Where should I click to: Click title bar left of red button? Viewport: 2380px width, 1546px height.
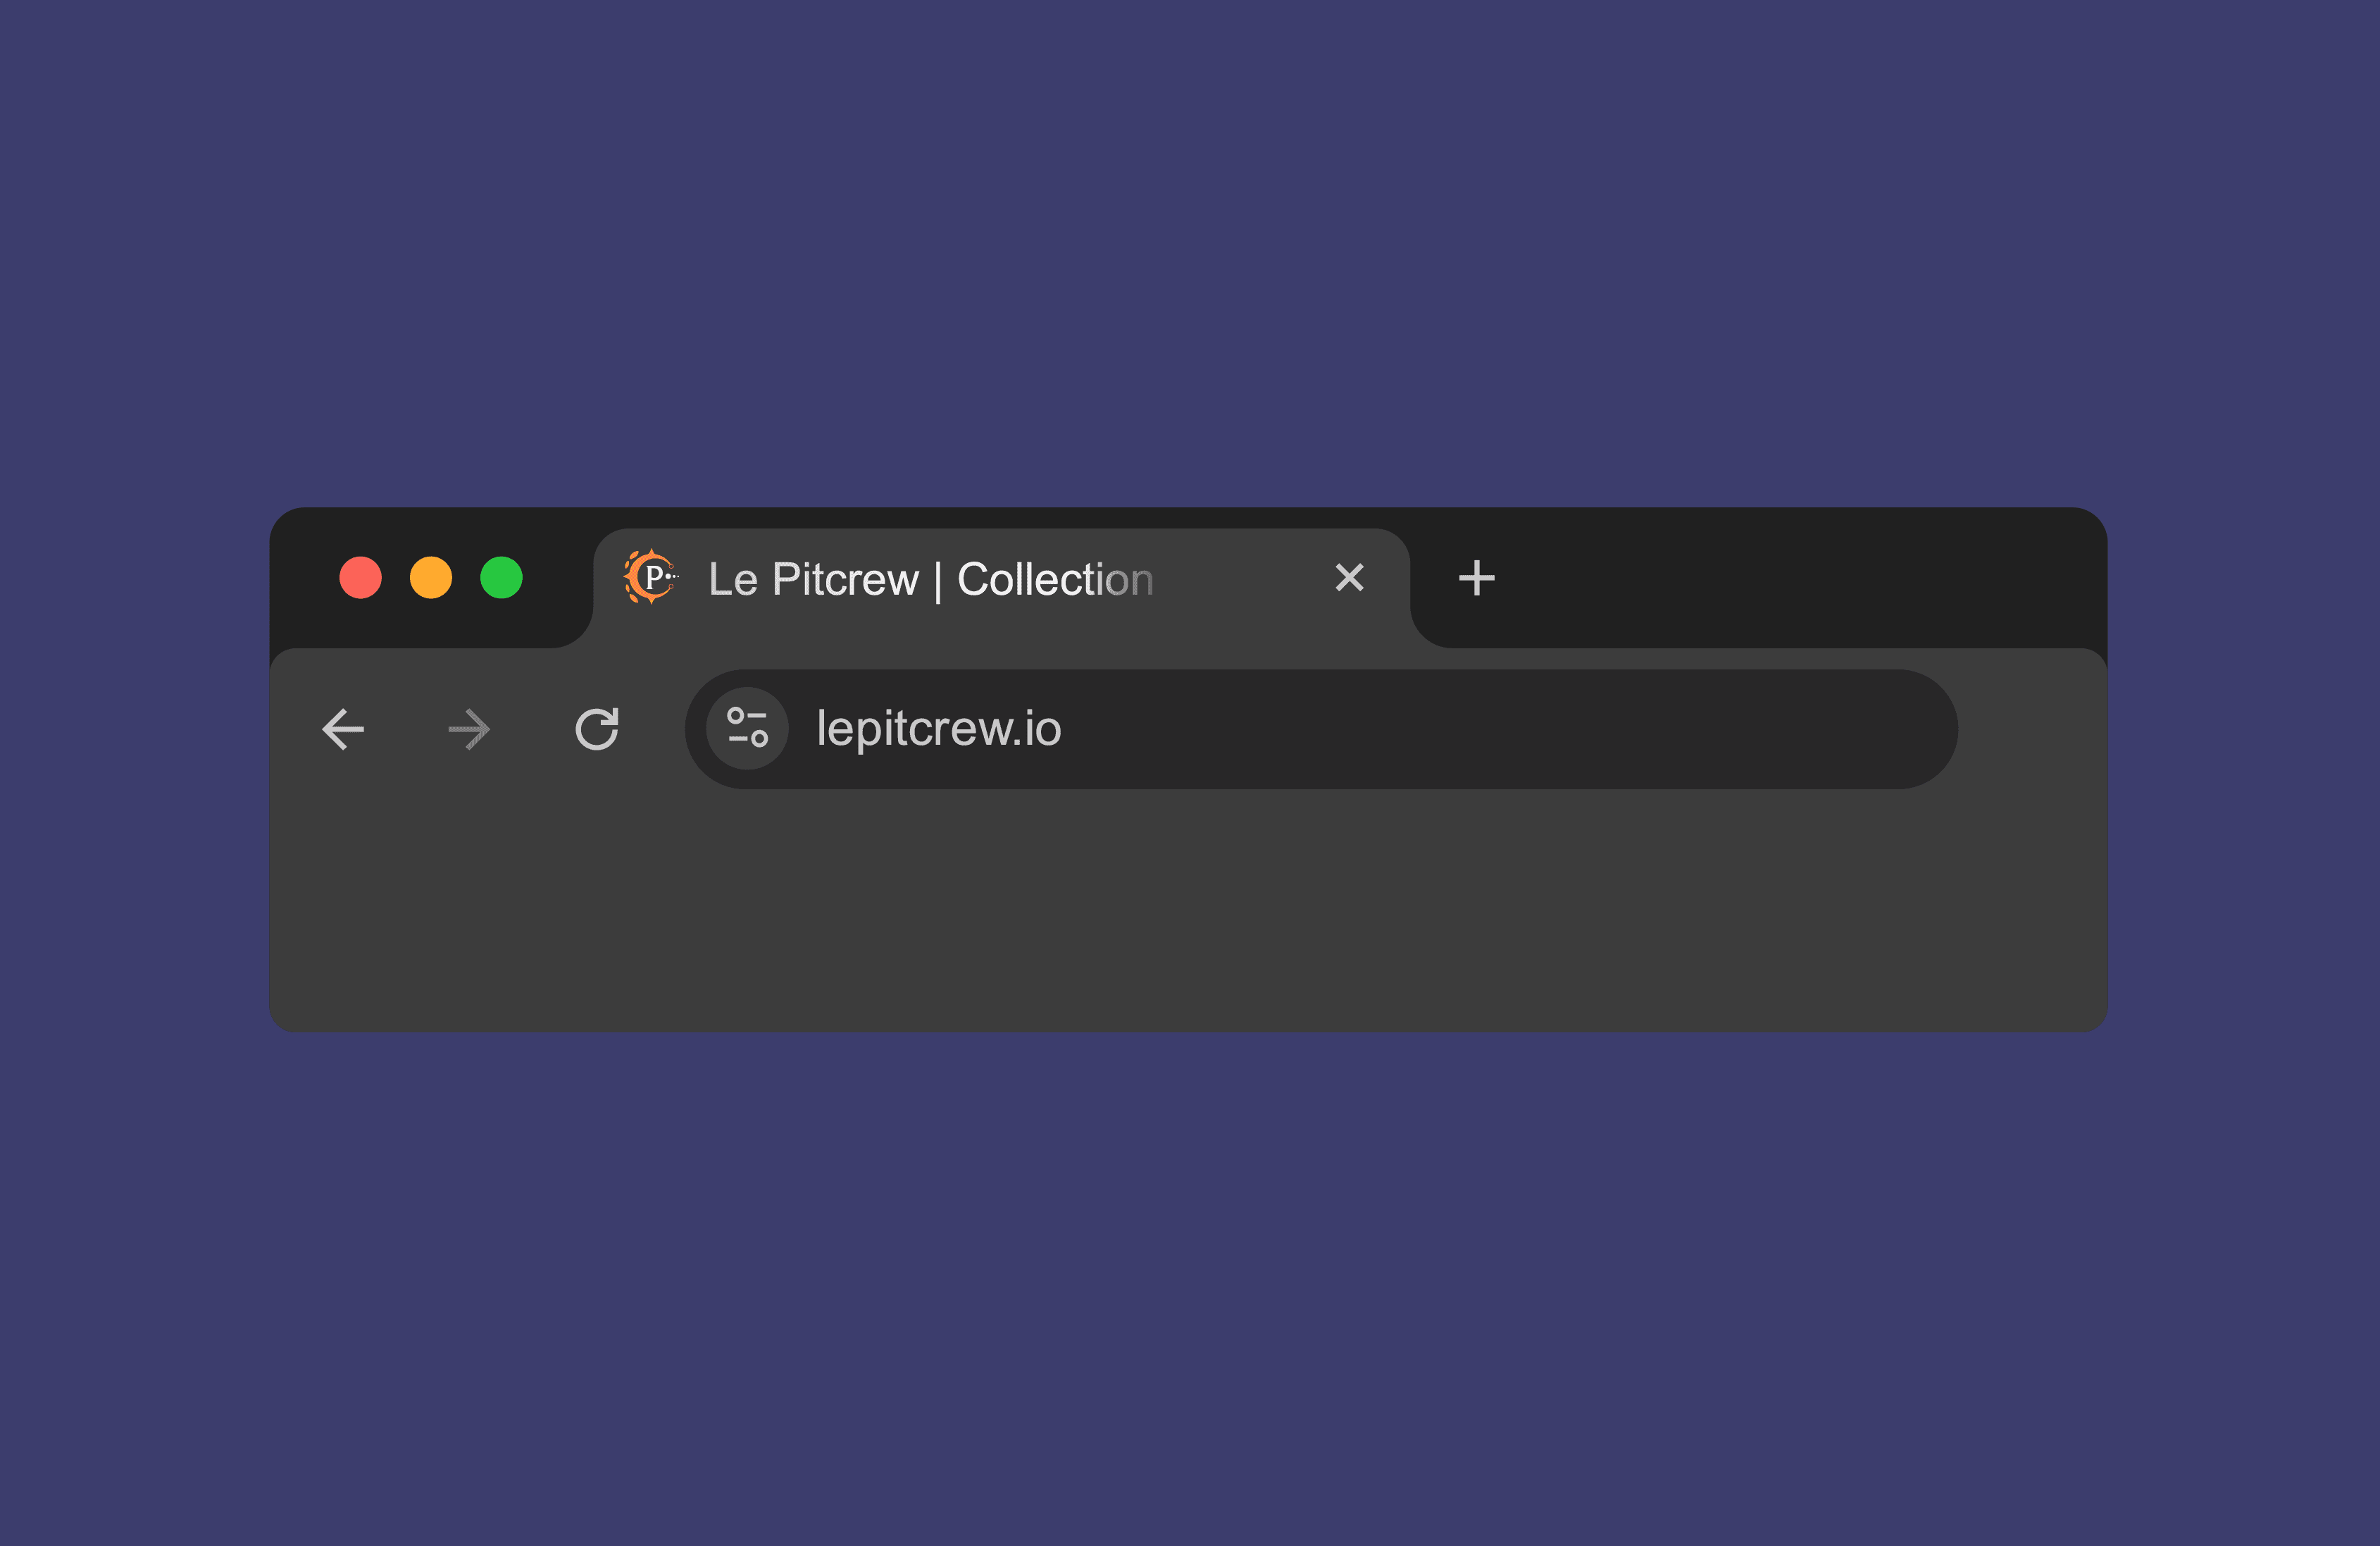click(x=305, y=579)
